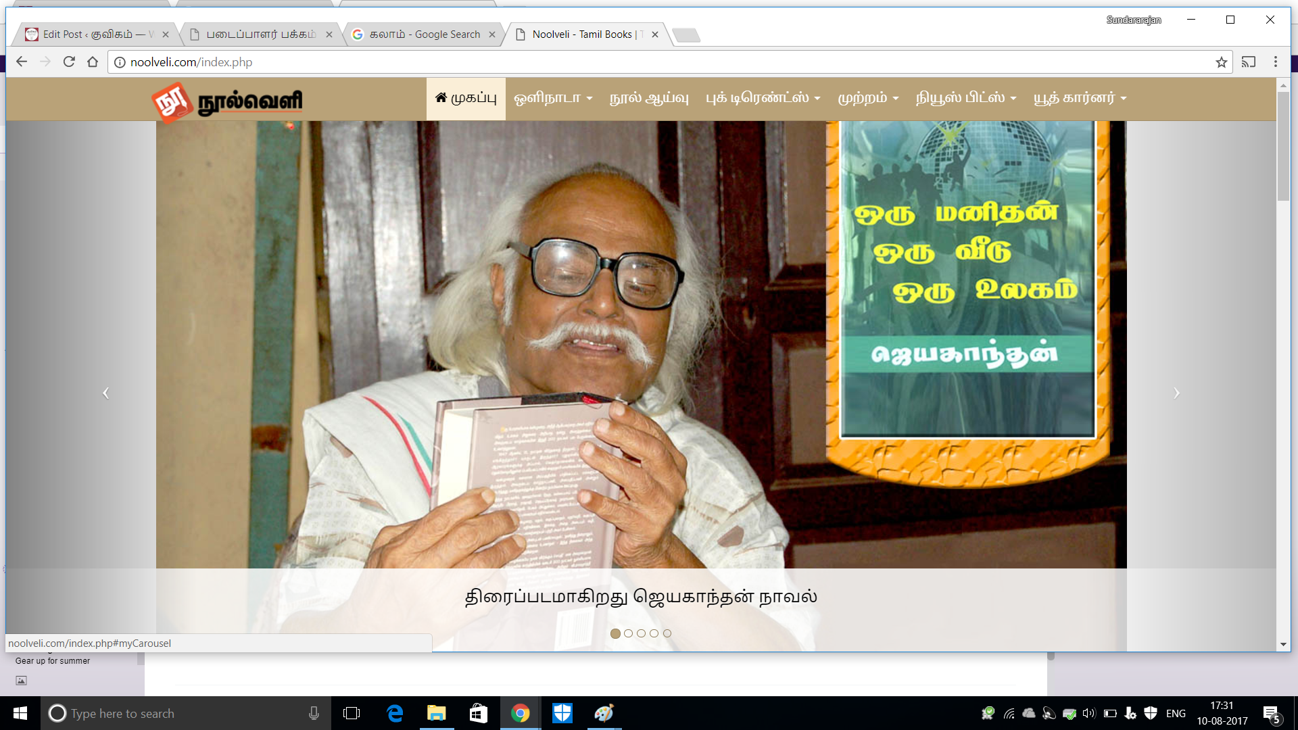Click the browser home icon
Image resolution: width=1298 pixels, height=730 pixels.
pos(93,62)
